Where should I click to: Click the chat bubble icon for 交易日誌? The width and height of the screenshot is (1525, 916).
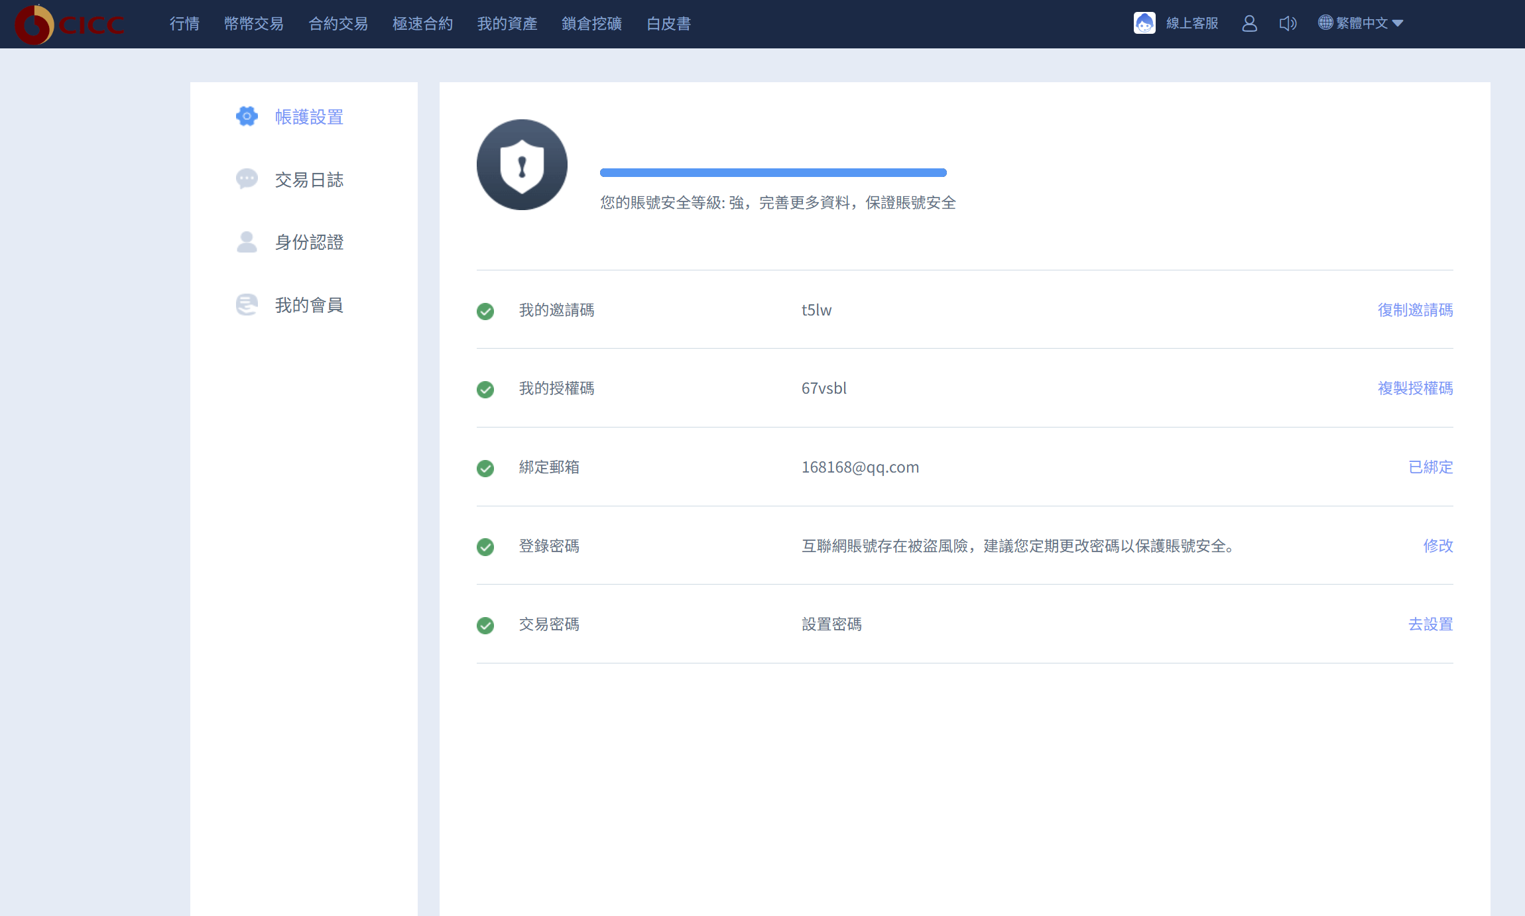247,179
